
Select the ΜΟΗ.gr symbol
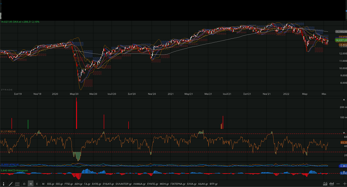(x=164, y=184)
